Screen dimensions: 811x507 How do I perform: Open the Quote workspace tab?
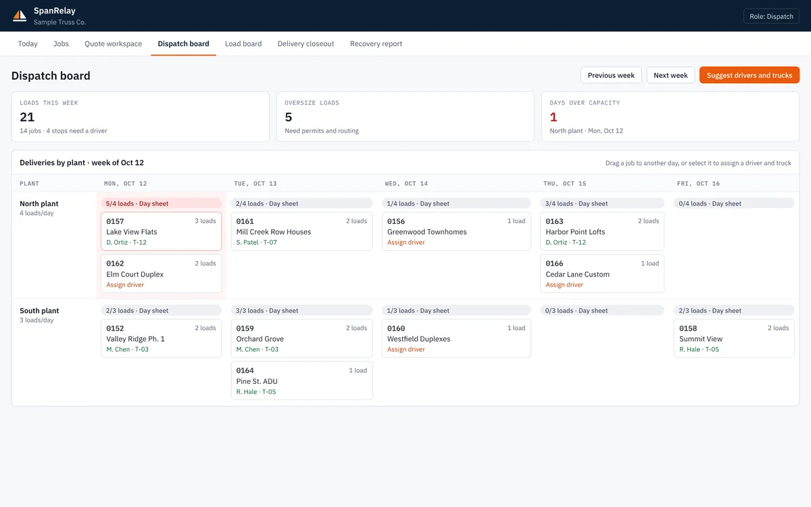[x=114, y=44]
